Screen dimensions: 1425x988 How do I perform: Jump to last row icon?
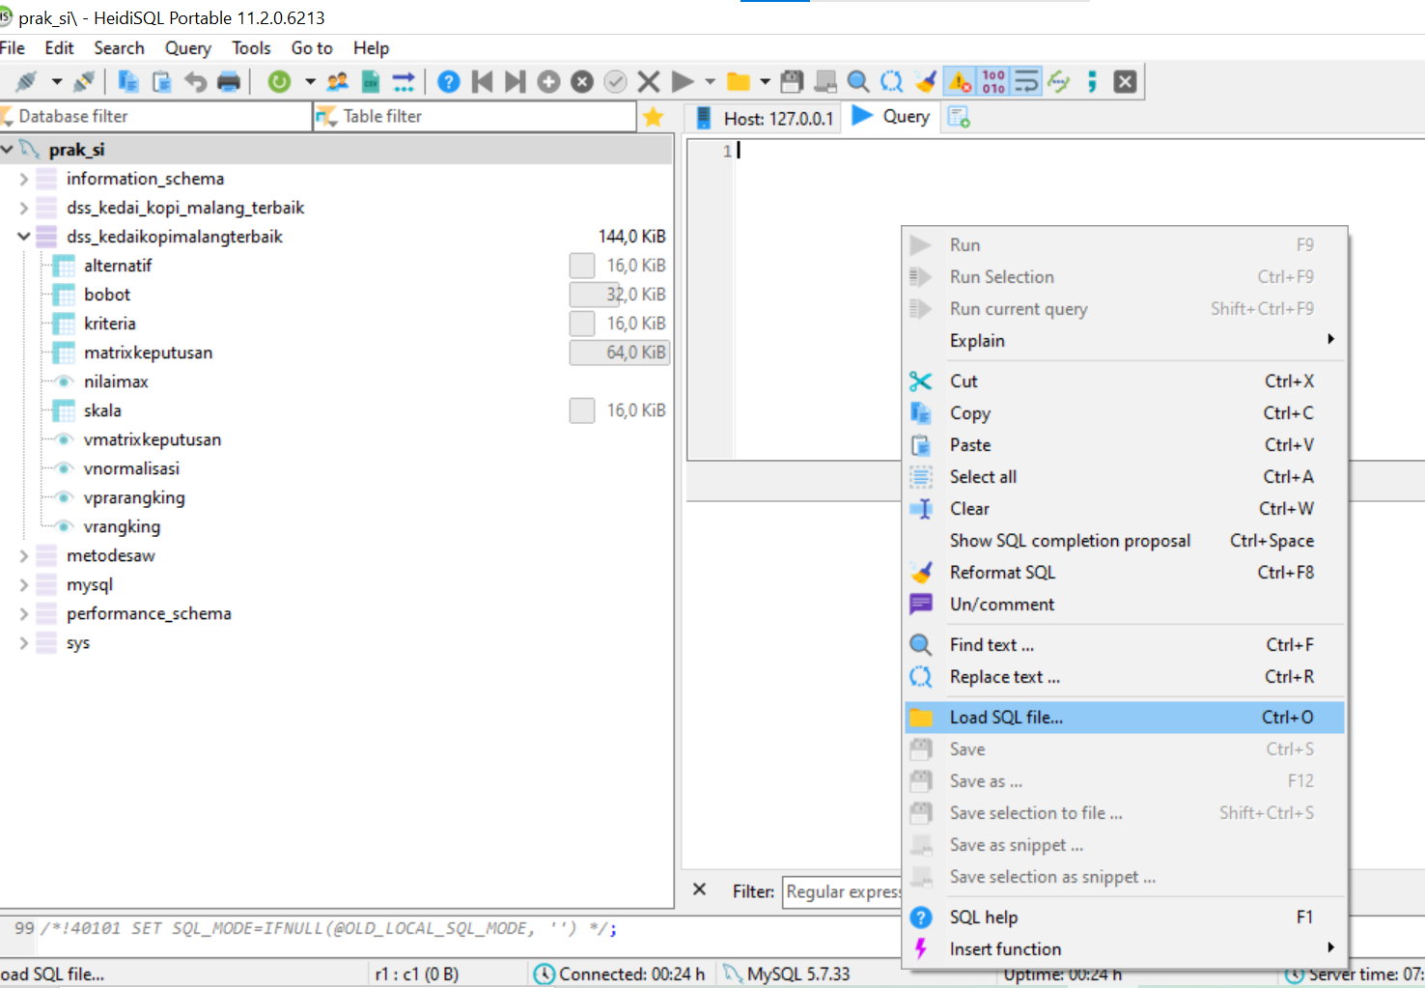(x=516, y=82)
